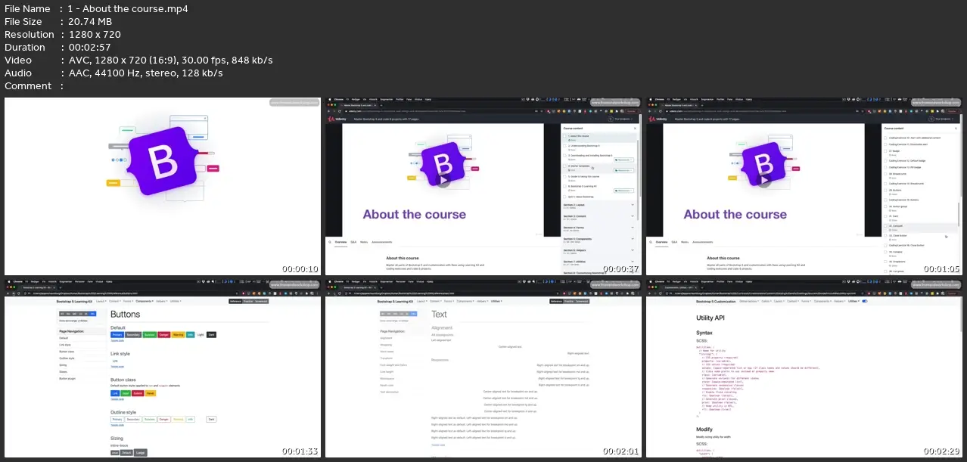The height and width of the screenshot is (462, 967).
Task: Tick checkbox for 3. Downloading and installing Bootstrap 5
Action: tap(564, 156)
